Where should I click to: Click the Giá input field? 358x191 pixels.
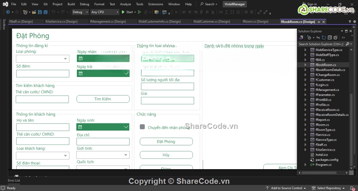pyautogui.click(x=167, y=101)
